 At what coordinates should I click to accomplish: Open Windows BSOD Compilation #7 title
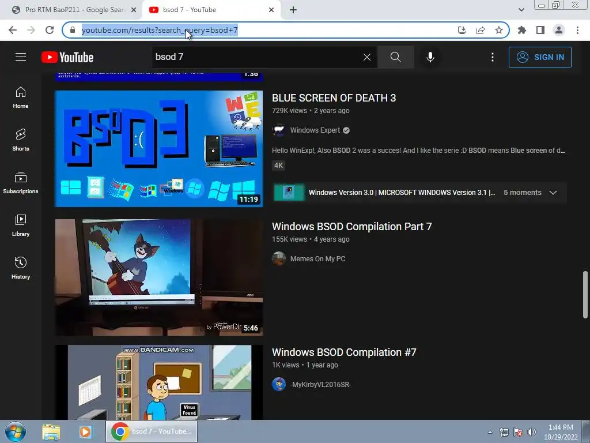click(344, 352)
